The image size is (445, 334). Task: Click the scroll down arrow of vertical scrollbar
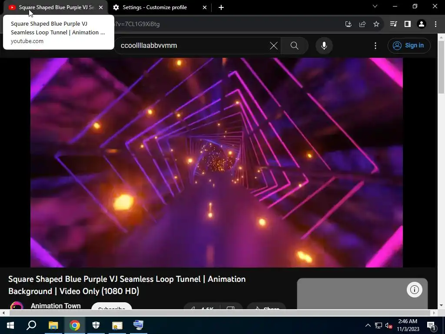point(441,306)
